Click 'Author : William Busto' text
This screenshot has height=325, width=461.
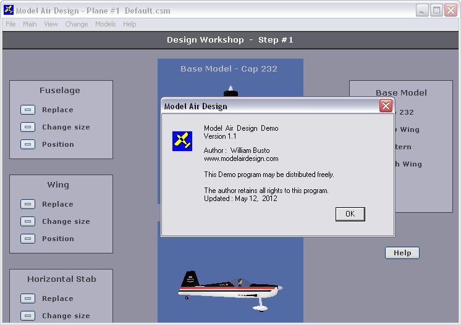237,150
